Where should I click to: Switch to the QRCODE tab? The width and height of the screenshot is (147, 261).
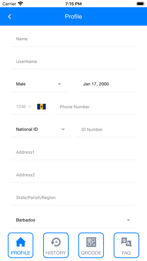(x=91, y=245)
